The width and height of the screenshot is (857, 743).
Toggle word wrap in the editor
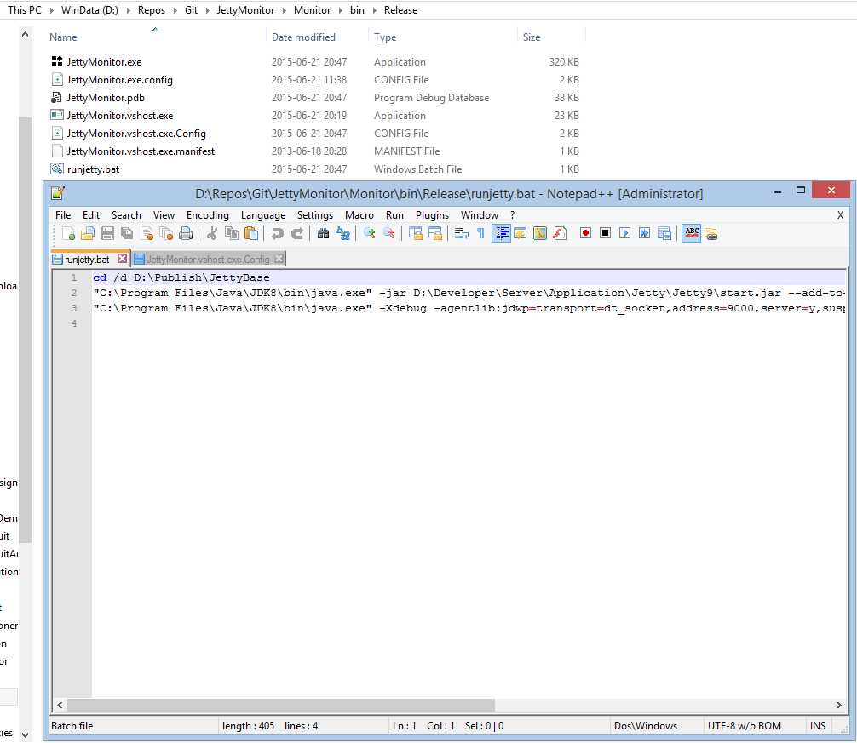pyautogui.click(x=461, y=234)
